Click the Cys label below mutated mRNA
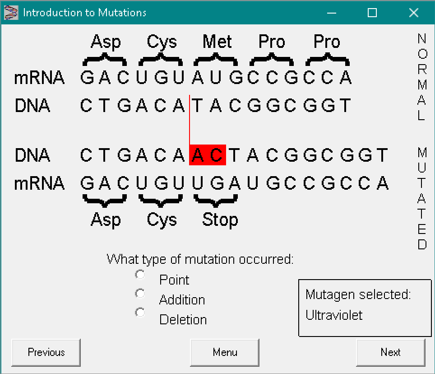The image size is (435, 374). point(162,220)
